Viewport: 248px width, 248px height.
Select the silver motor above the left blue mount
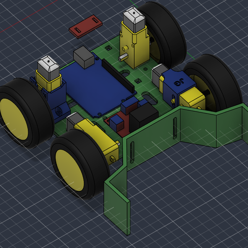click(49, 68)
